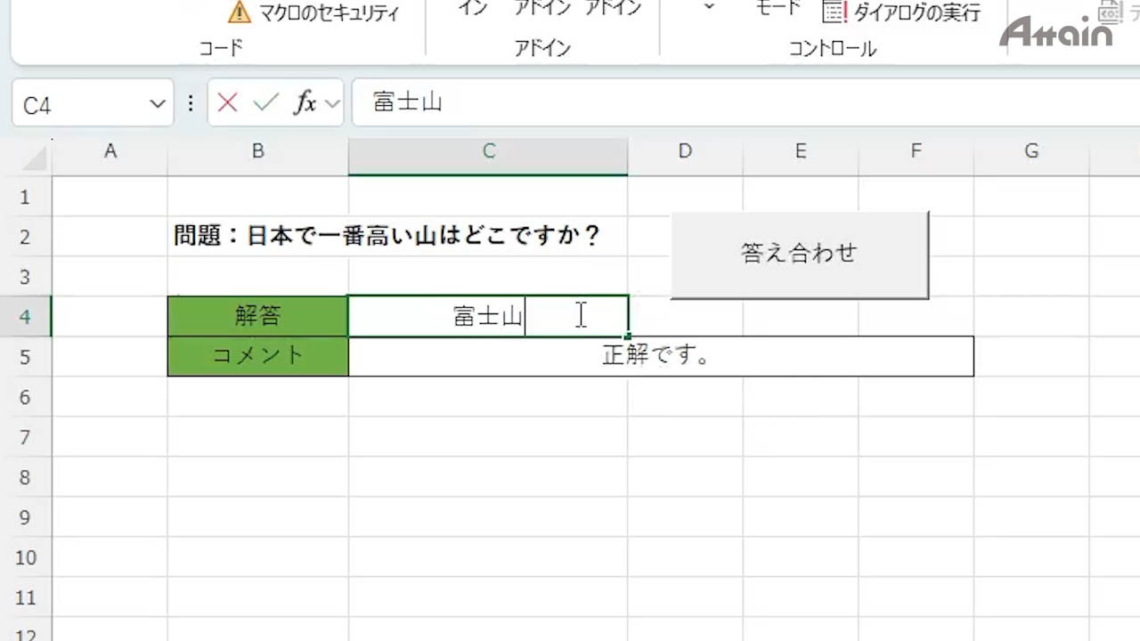Select column C header
This screenshot has height=641, width=1140.
(x=488, y=151)
